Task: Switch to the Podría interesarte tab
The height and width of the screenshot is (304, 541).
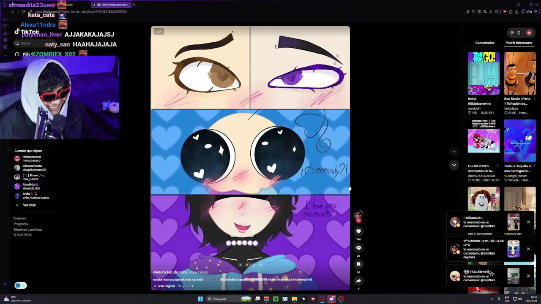Action: (519, 43)
